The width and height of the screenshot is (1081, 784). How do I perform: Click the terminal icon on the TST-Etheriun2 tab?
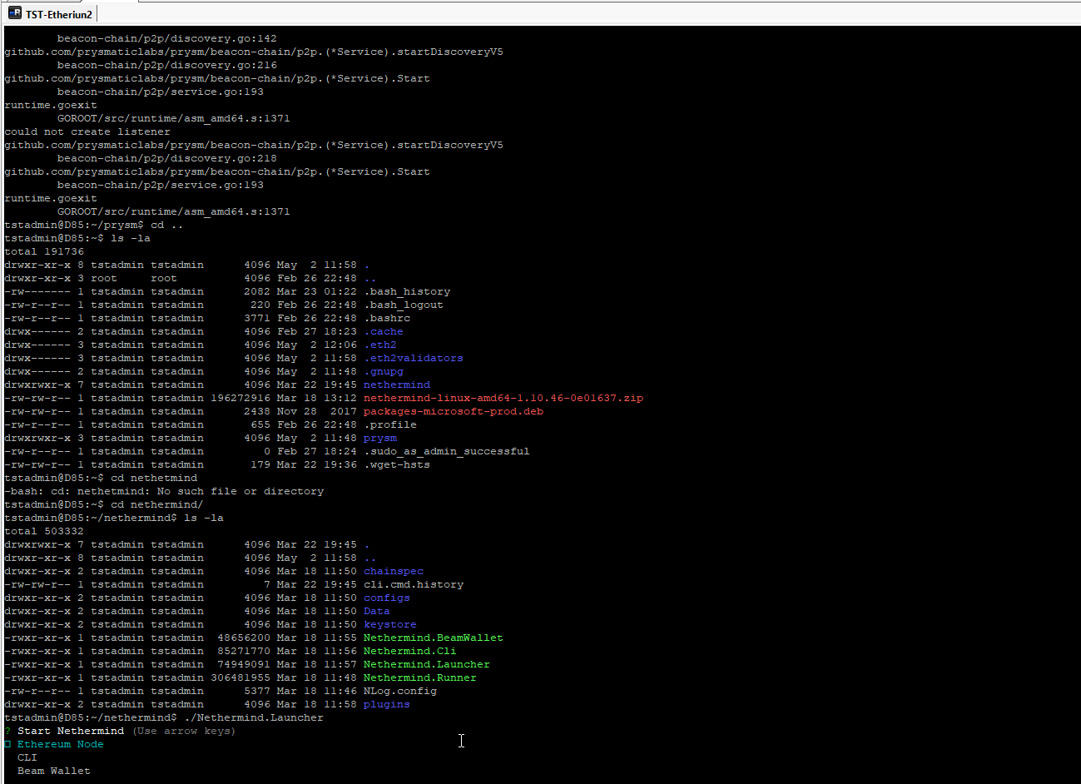[15, 13]
